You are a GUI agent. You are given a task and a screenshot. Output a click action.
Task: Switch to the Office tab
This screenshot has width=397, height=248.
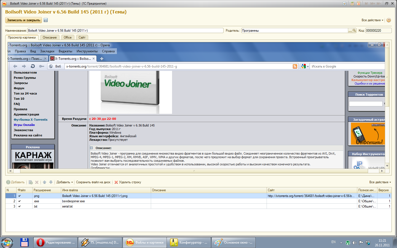tap(68, 37)
